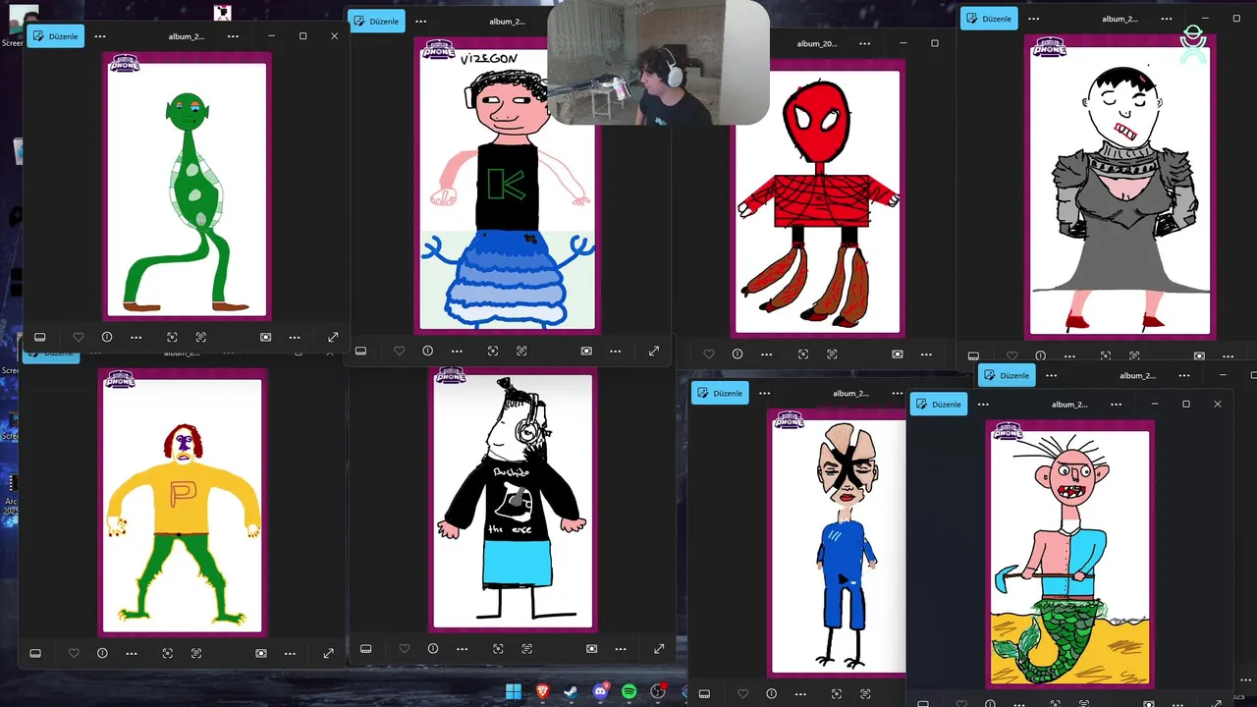Viewport: 1257px width, 707px height.
Task: Open the menu beside Düzenle, blue jumpsuit window
Action: [x=764, y=393]
